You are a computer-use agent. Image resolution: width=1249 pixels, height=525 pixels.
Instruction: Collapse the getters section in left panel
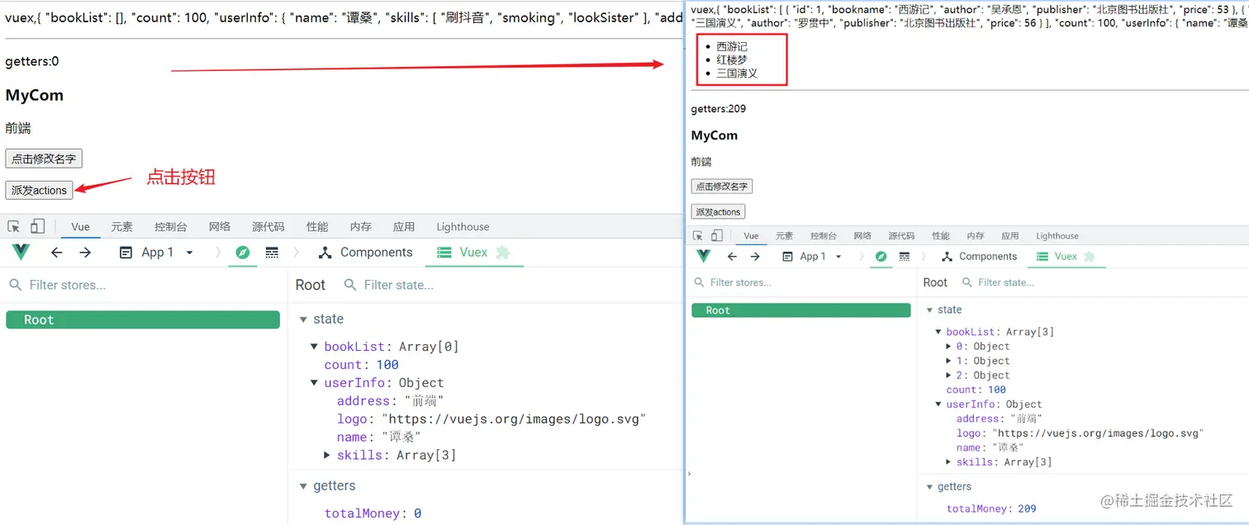pos(304,486)
